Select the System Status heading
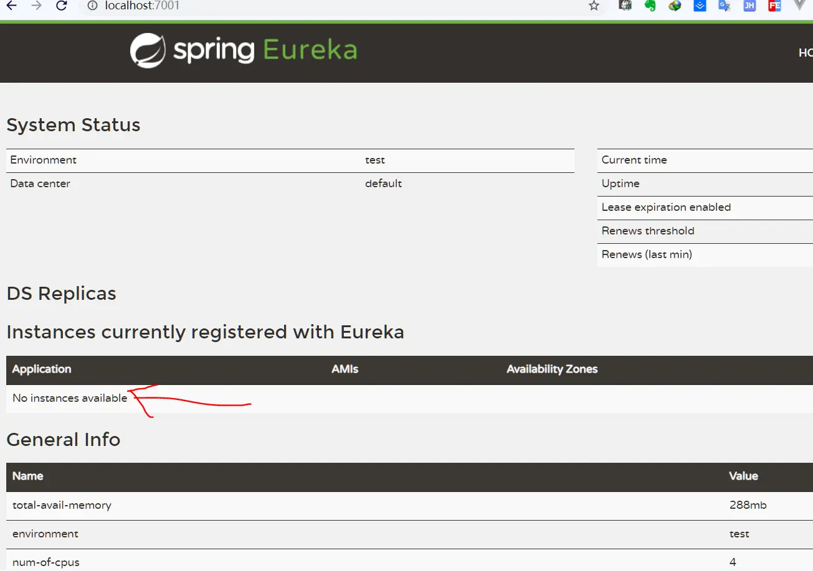Viewport: 813px width, 571px height. pyautogui.click(x=74, y=125)
